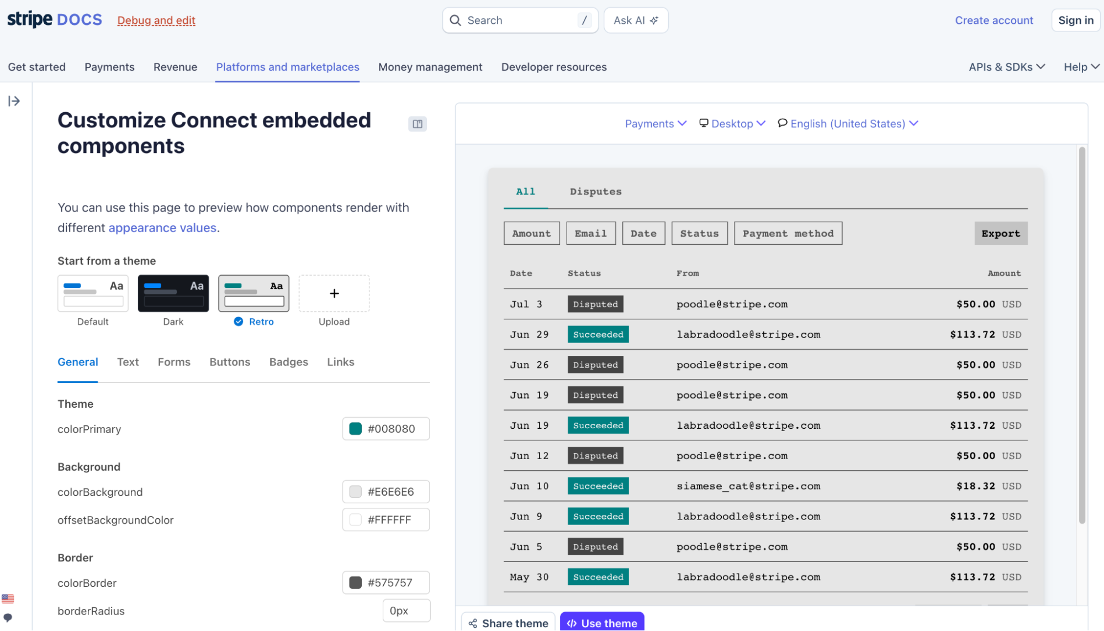The image size is (1104, 631).
Task: Toggle the split view layout icon
Action: pyautogui.click(x=418, y=124)
